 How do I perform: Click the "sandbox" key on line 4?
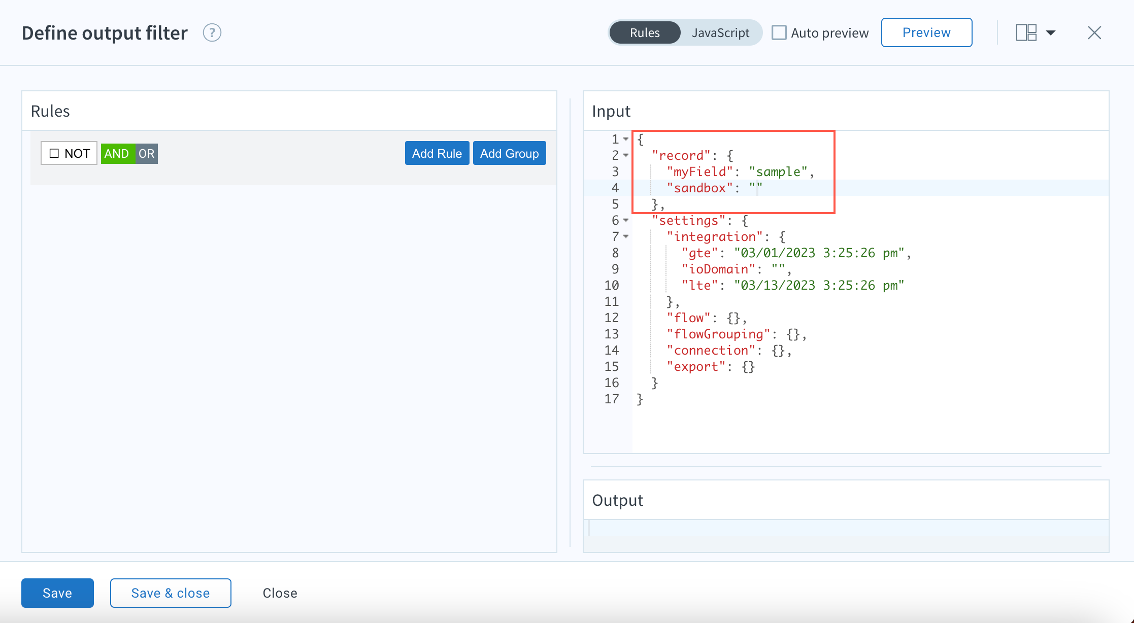(699, 188)
